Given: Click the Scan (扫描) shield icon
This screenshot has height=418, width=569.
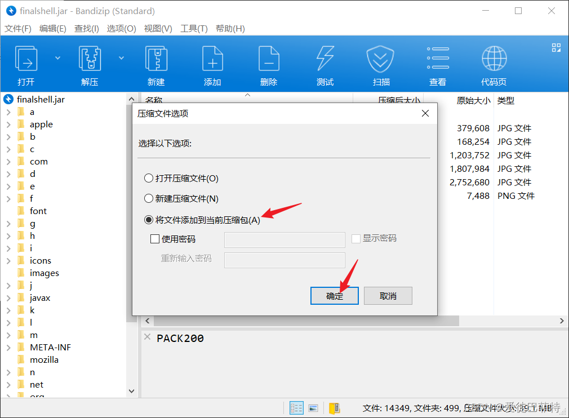Looking at the screenshot, I should pyautogui.click(x=380, y=59).
